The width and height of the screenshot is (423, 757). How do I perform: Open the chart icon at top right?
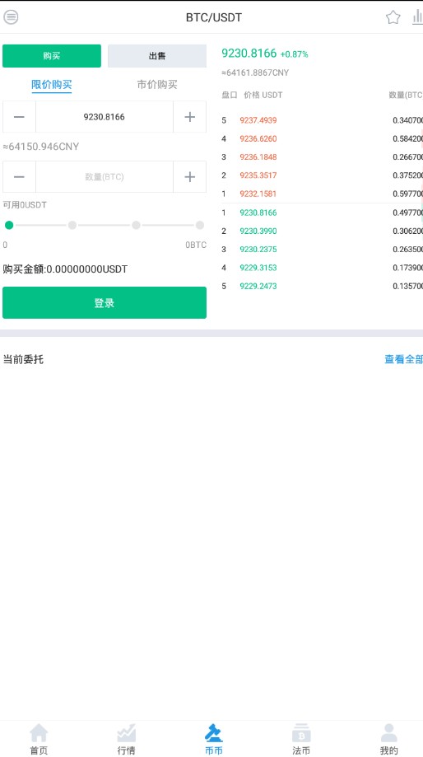(417, 17)
